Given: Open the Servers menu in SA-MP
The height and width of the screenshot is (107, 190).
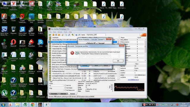Looking at the screenshot, I should 60,32.
